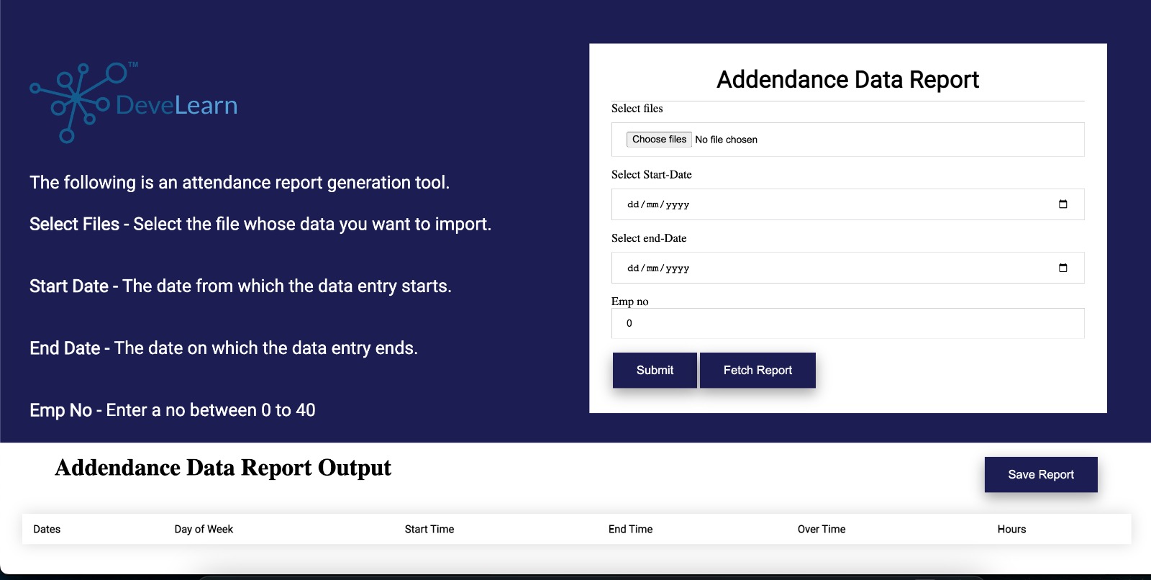
Task: Click the Hours column header
Action: pos(1011,529)
